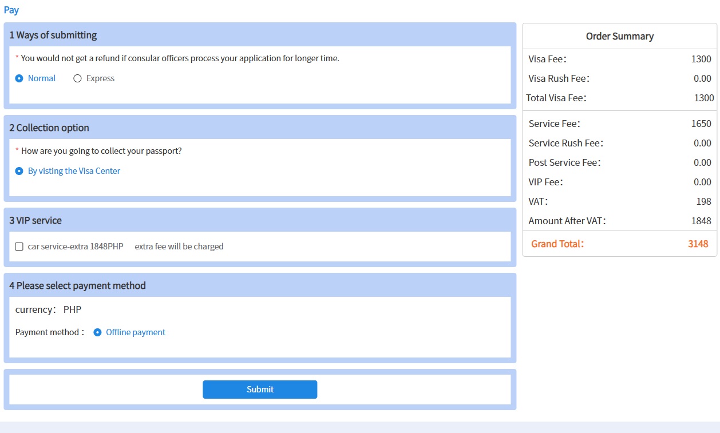Select the Normal submission radio button

point(19,78)
